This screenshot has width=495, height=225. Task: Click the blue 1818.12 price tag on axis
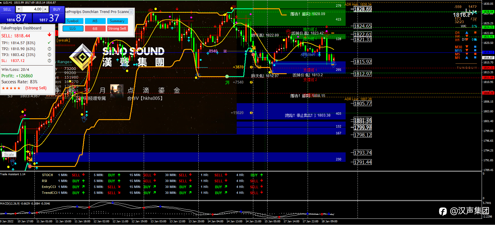(x=488, y=52)
